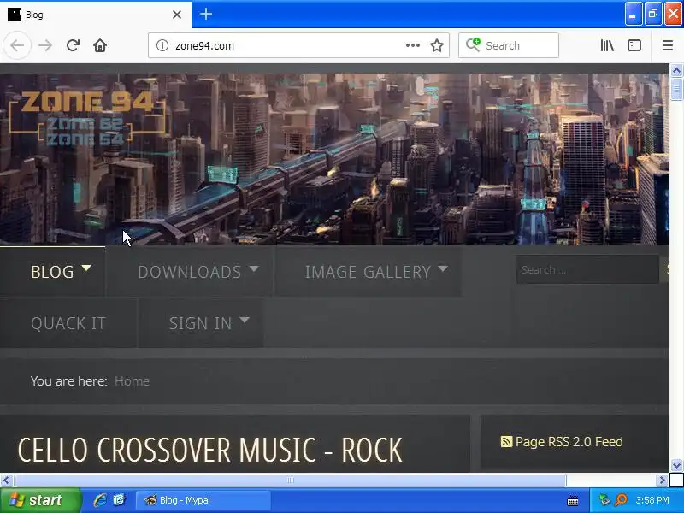The image size is (684, 513).
Task: Click the website Search ... field
Action: [x=587, y=269]
